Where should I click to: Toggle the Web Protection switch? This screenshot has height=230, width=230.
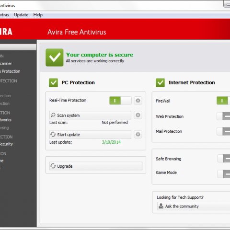[223, 116]
